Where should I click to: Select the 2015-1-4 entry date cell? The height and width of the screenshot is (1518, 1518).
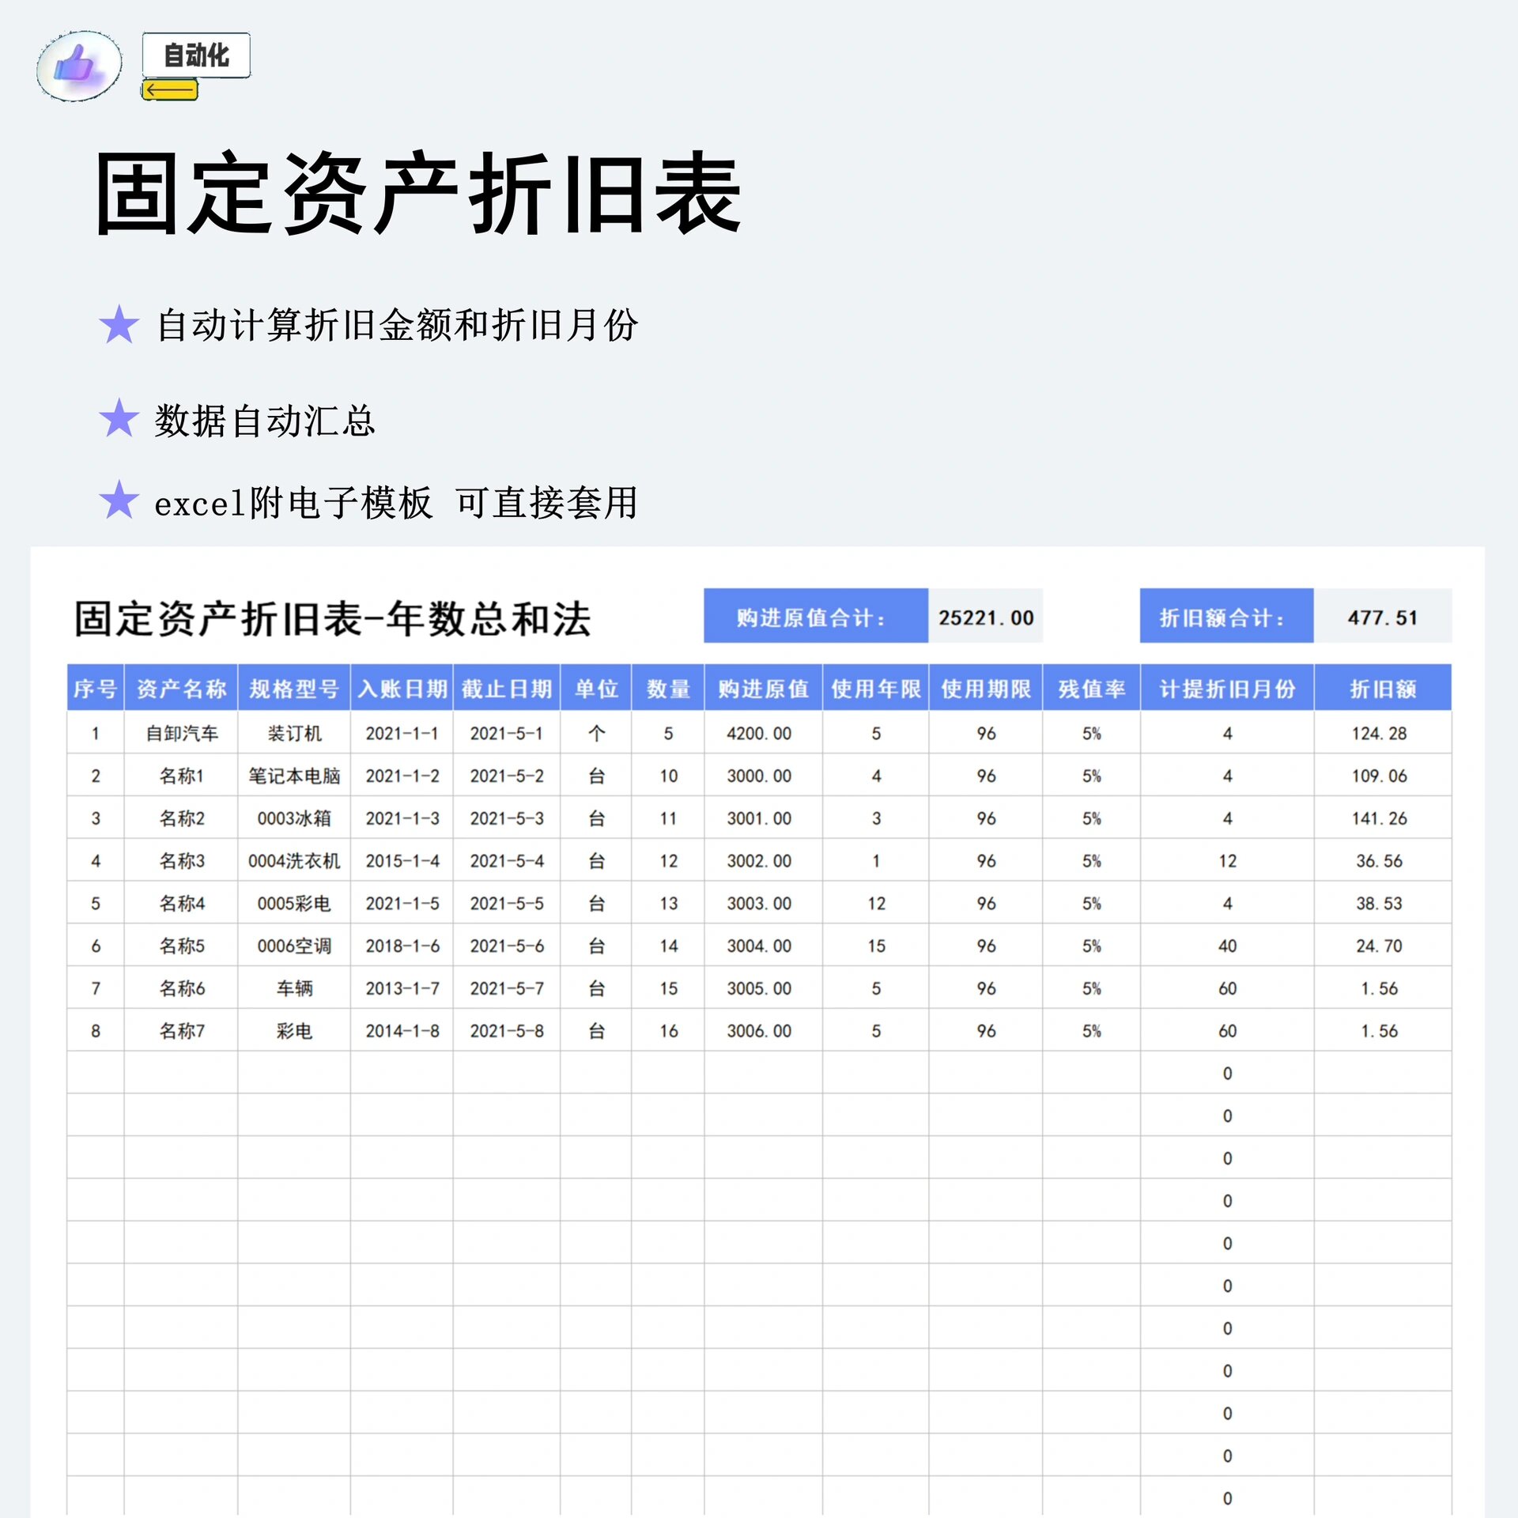tap(402, 860)
